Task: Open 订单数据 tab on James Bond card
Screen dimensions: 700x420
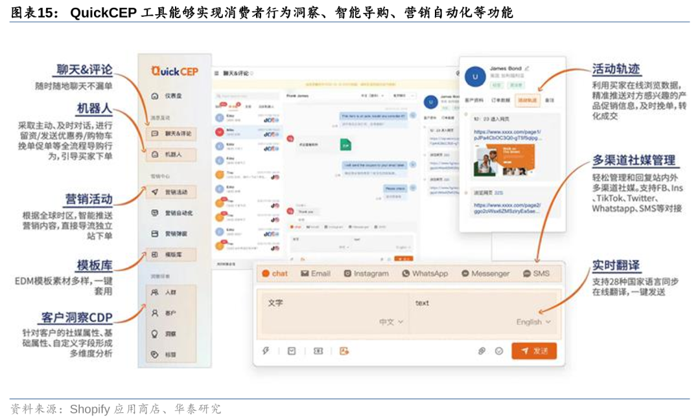Action: pyautogui.click(x=500, y=100)
